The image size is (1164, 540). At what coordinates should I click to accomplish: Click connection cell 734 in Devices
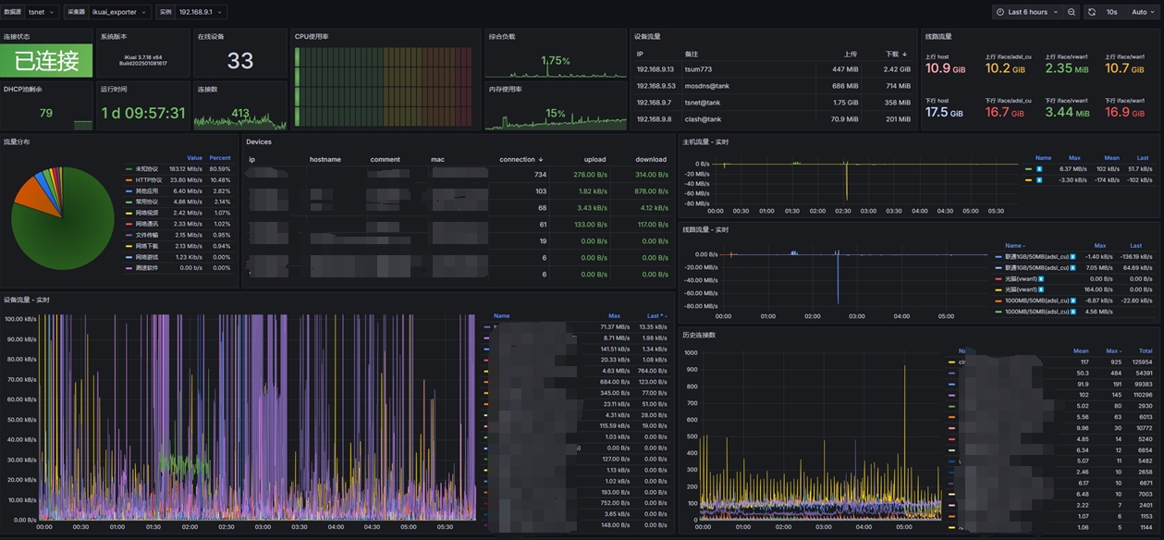pyautogui.click(x=540, y=175)
